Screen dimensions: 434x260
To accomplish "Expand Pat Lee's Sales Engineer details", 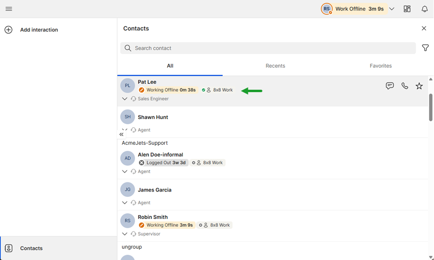I will click(124, 99).
